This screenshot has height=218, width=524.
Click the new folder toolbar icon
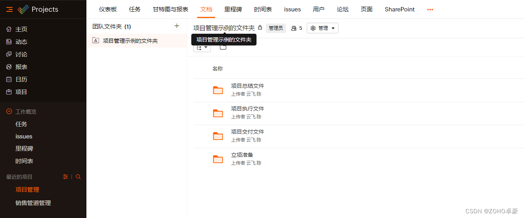(223, 47)
